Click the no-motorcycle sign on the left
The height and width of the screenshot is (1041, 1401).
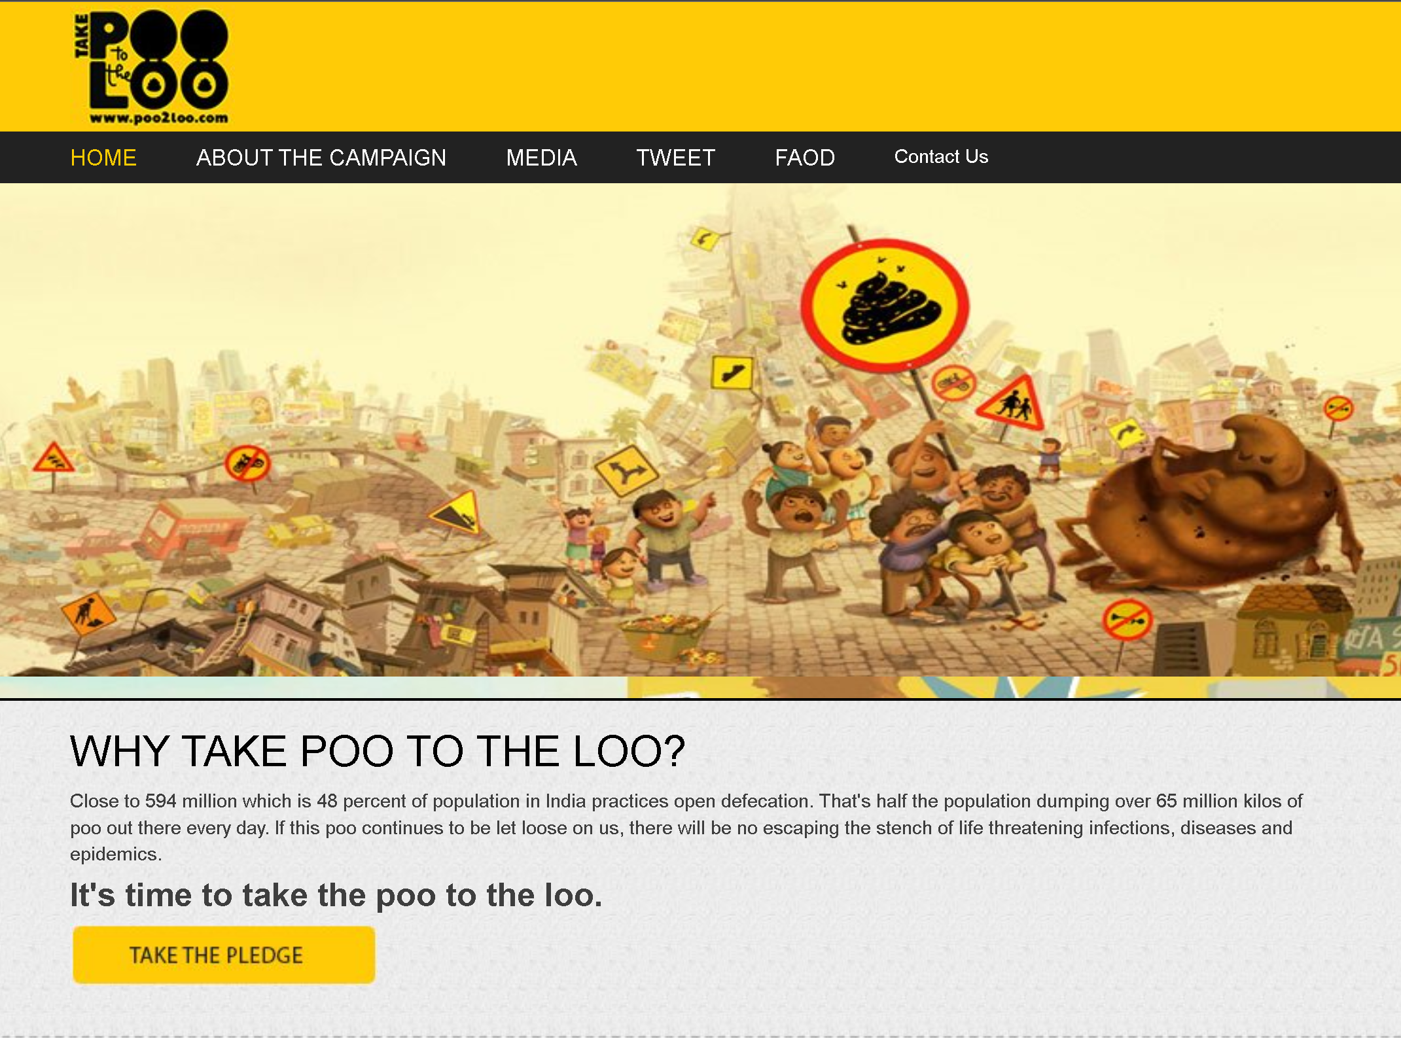[x=247, y=463]
